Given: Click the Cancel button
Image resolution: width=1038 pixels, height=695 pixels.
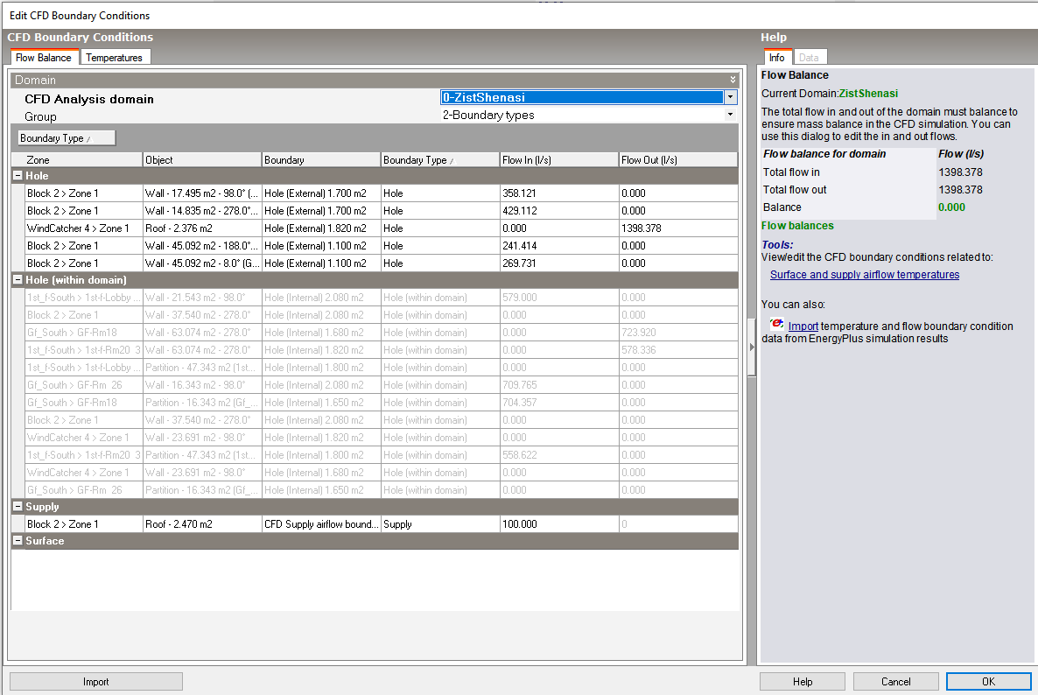Looking at the screenshot, I should pyautogui.click(x=895, y=682).
